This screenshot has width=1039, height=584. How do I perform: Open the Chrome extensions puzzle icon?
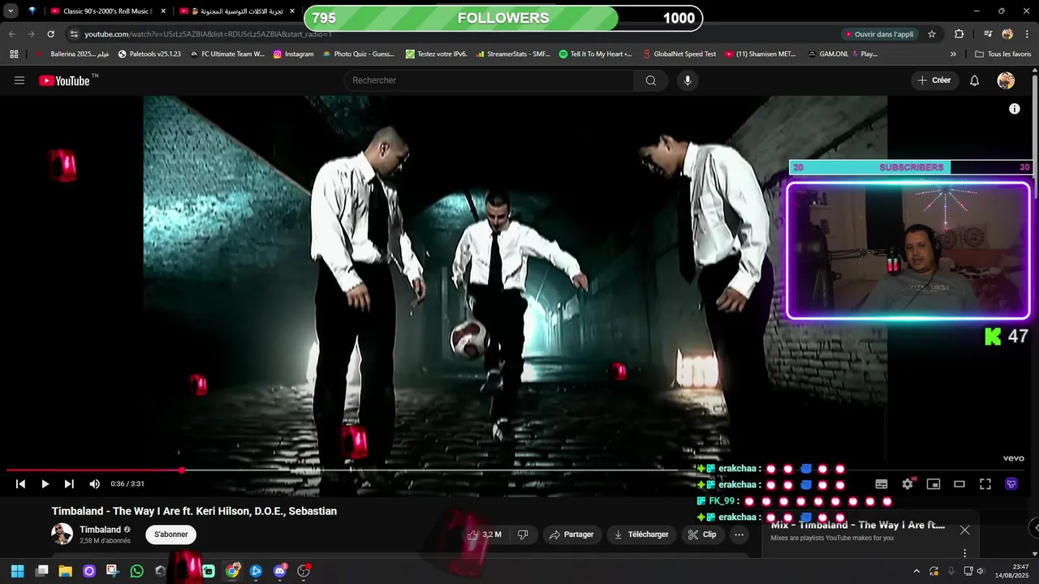[959, 34]
